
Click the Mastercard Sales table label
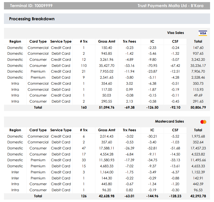point(169,122)
